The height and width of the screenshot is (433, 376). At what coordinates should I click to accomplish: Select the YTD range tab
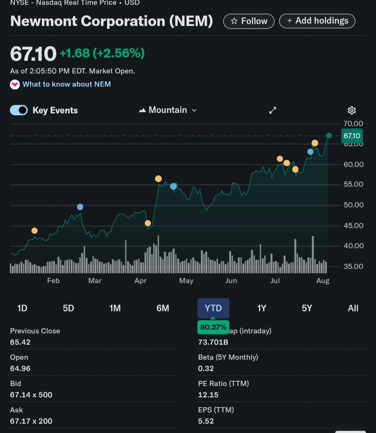point(213,308)
